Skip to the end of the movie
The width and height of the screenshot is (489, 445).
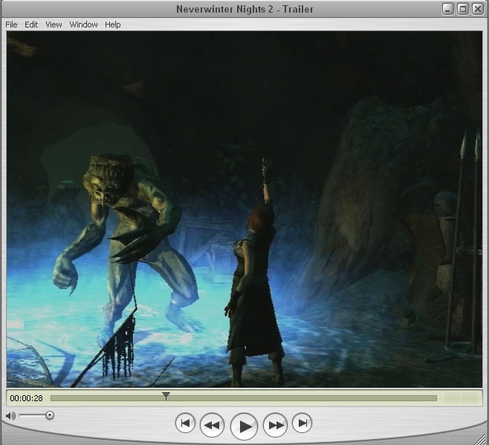pos(302,423)
